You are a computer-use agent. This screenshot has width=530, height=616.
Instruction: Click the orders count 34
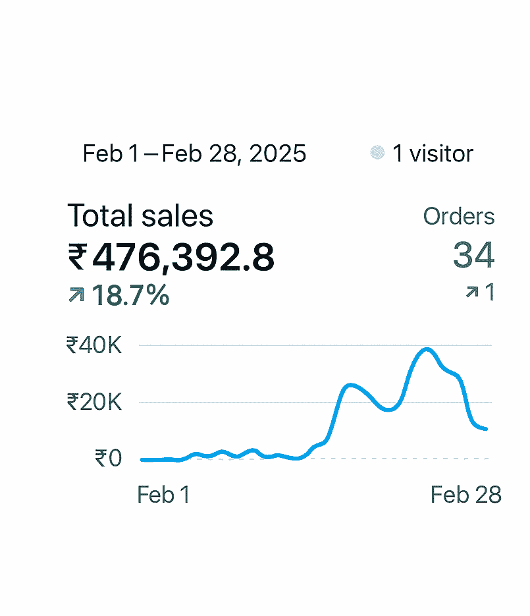(473, 256)
